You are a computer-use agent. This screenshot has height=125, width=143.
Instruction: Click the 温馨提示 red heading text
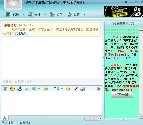pos(117,65)
